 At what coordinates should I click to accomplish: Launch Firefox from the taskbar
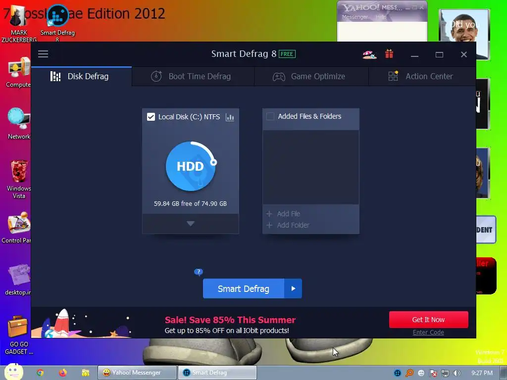point(63,373)
